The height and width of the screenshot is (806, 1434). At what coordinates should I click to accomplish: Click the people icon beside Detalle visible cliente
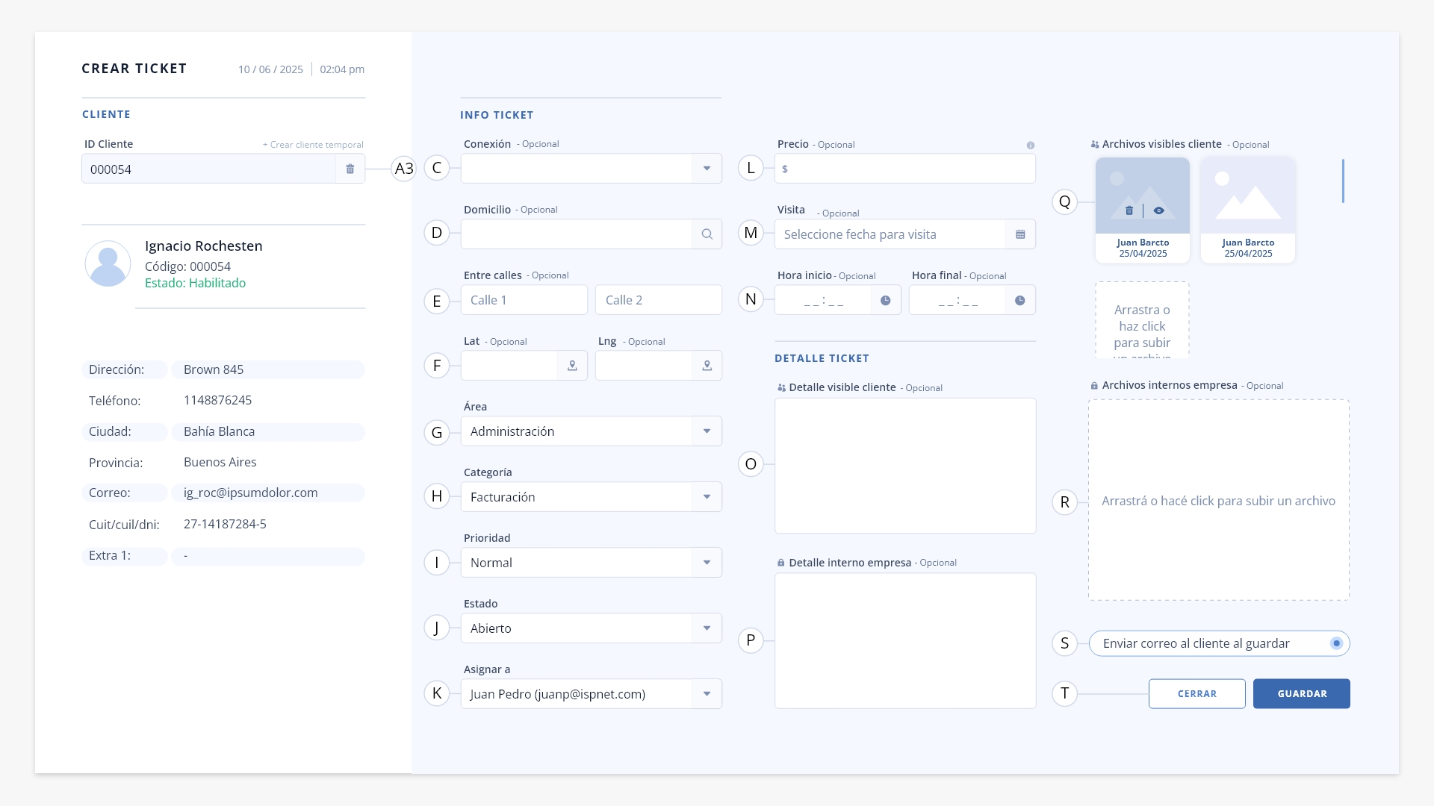point(781,388)
